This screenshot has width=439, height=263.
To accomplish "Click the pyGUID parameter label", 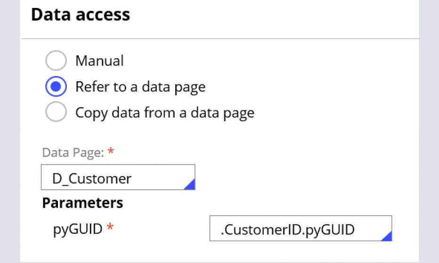I will point(77,229).
